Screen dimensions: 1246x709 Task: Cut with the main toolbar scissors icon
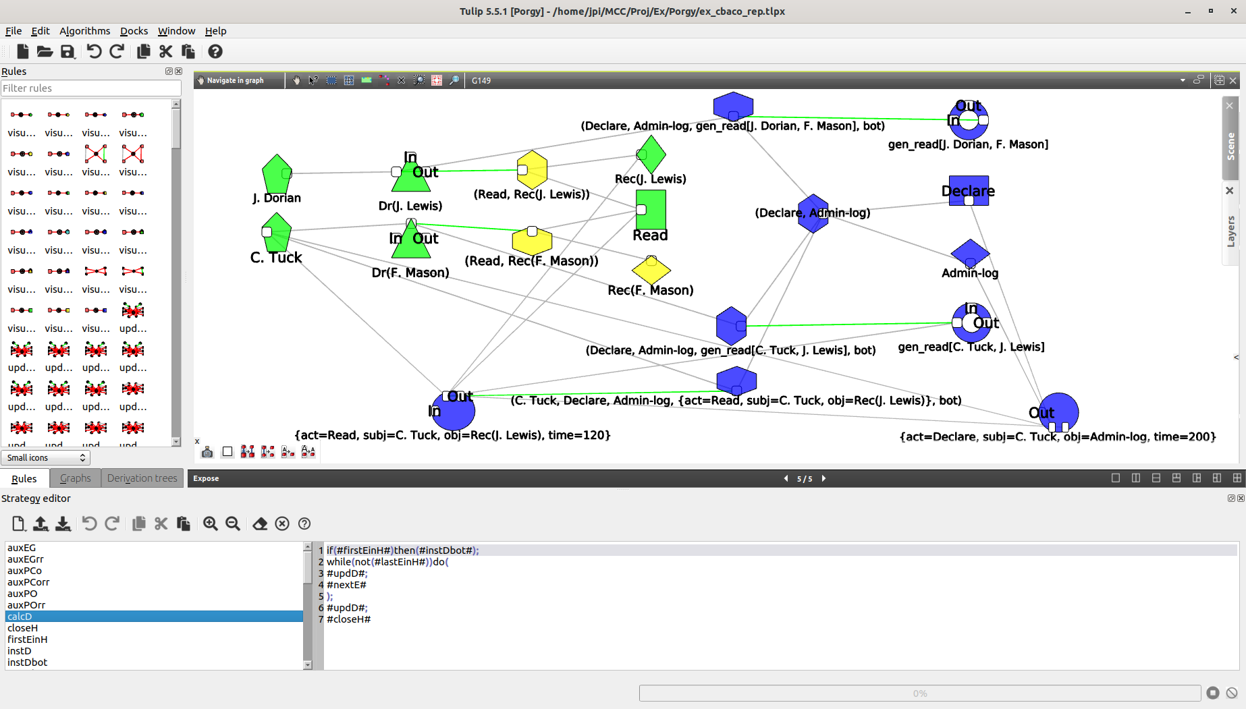pyautogui.click(x=165, y=51)
